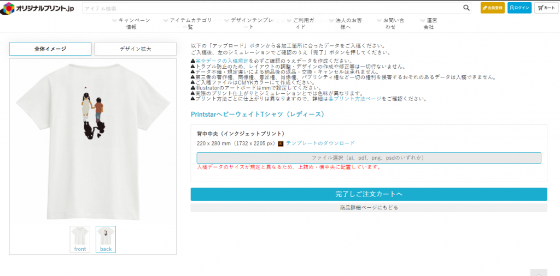This screenshot has height=276, width=560.
Task: Select the front thumbnail
Action: pyautogui.click(x=80, y=239)
